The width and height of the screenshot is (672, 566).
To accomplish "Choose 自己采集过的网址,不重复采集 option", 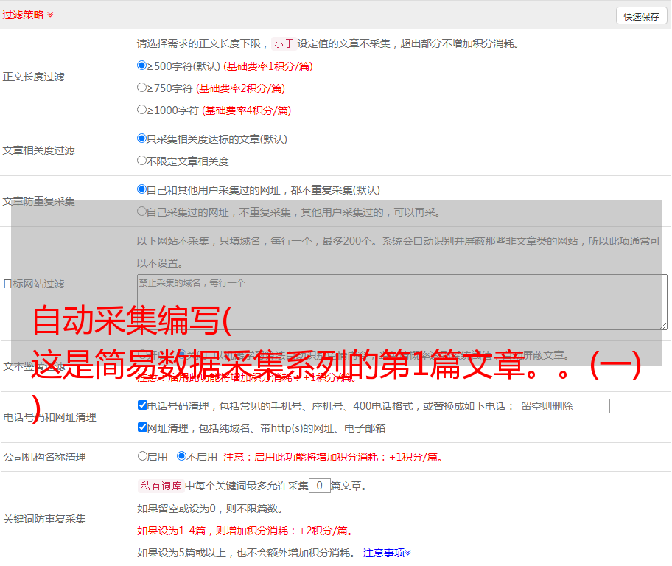I will pos(142,212).
